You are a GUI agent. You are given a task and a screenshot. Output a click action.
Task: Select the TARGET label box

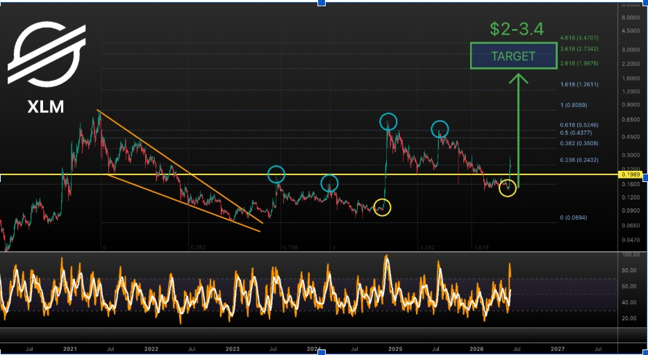point(514,56)
